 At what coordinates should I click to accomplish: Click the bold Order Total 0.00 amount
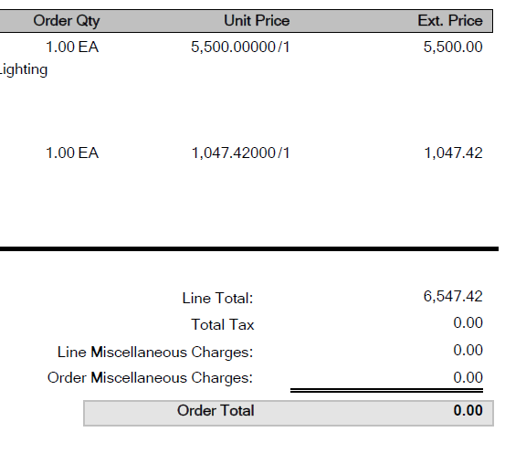[468, 410]
